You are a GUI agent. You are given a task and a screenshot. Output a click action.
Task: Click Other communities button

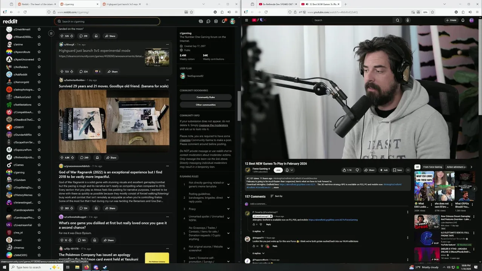206,105
